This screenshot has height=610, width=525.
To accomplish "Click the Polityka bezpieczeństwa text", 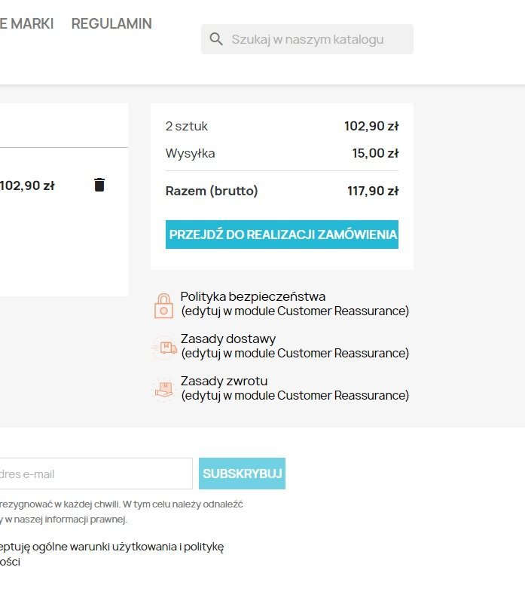I will coord(253,297).
